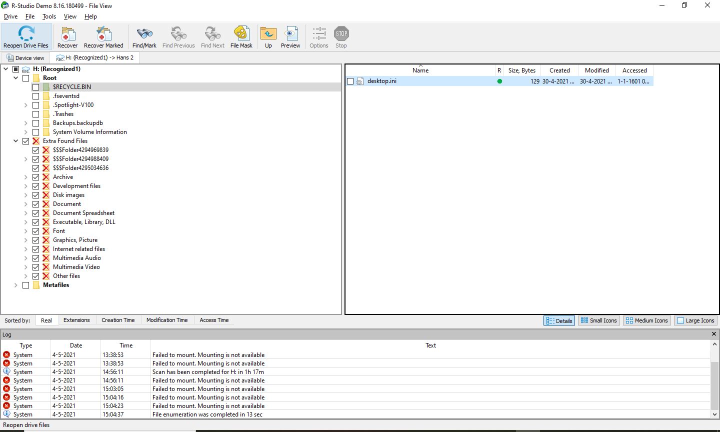
Task: Collapse the Root folder node
Action: tap(16, 78)
